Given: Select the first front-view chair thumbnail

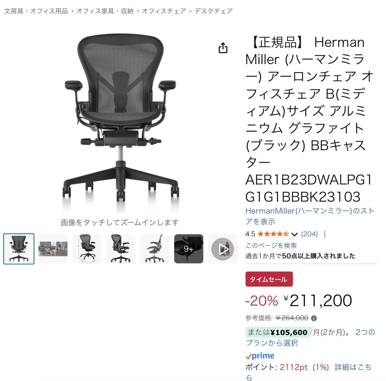Looking at the screenshot, I should point(19,249).
